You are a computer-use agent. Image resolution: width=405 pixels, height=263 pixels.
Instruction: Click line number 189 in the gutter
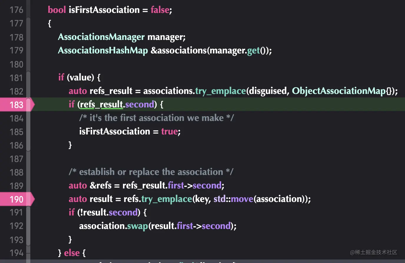click(x=16, y=186)
